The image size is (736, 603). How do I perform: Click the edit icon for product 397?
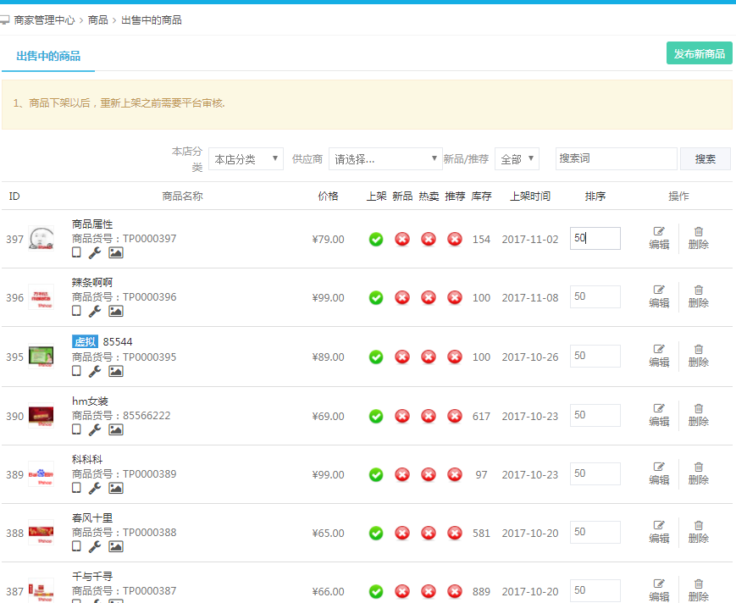click(659, 231)
